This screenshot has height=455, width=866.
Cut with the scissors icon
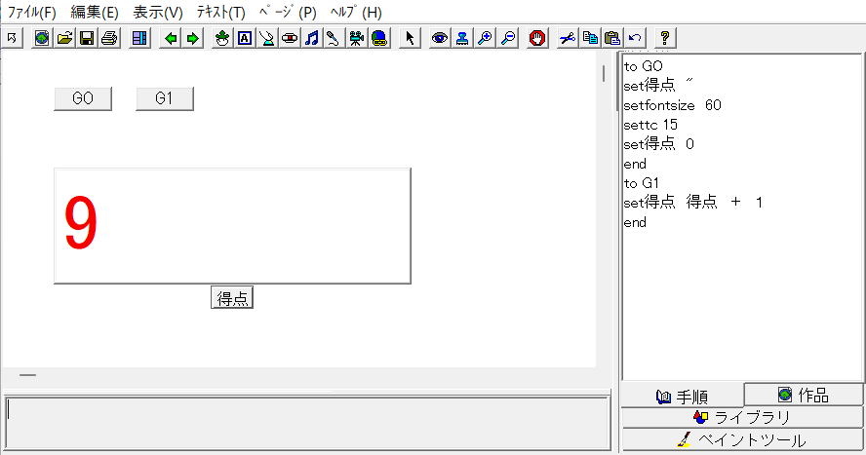pyautogui.click(x=568, y=38)
